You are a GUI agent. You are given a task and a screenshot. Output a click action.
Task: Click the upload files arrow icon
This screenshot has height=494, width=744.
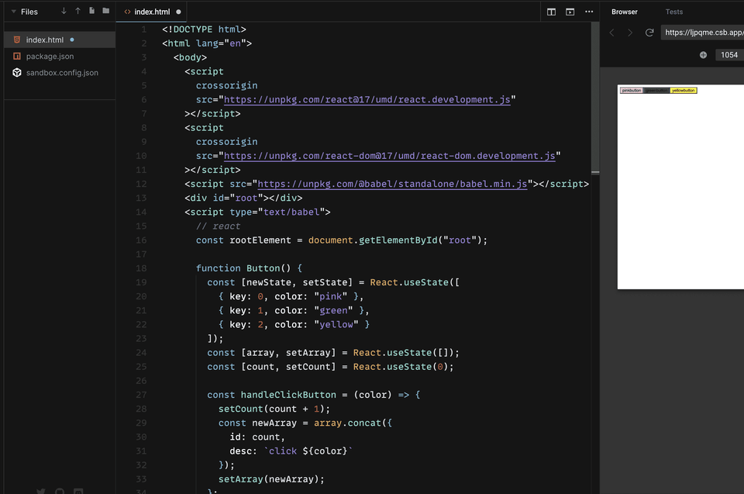77,11
